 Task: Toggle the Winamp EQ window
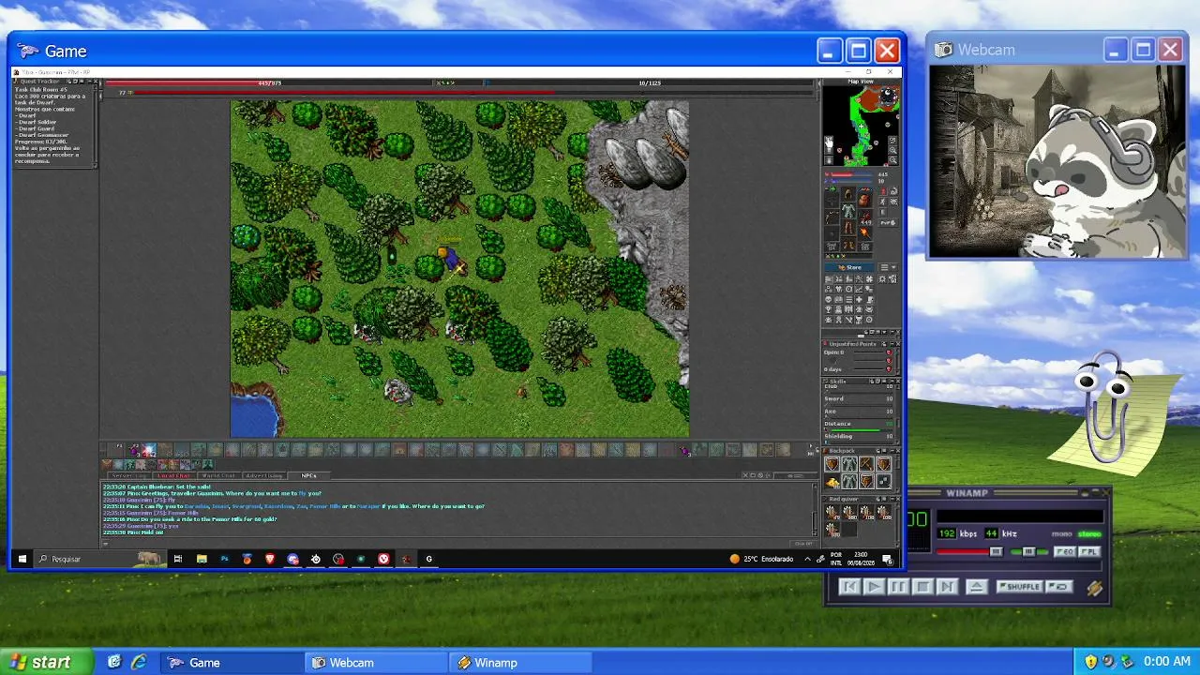[x=1065, y=552]
